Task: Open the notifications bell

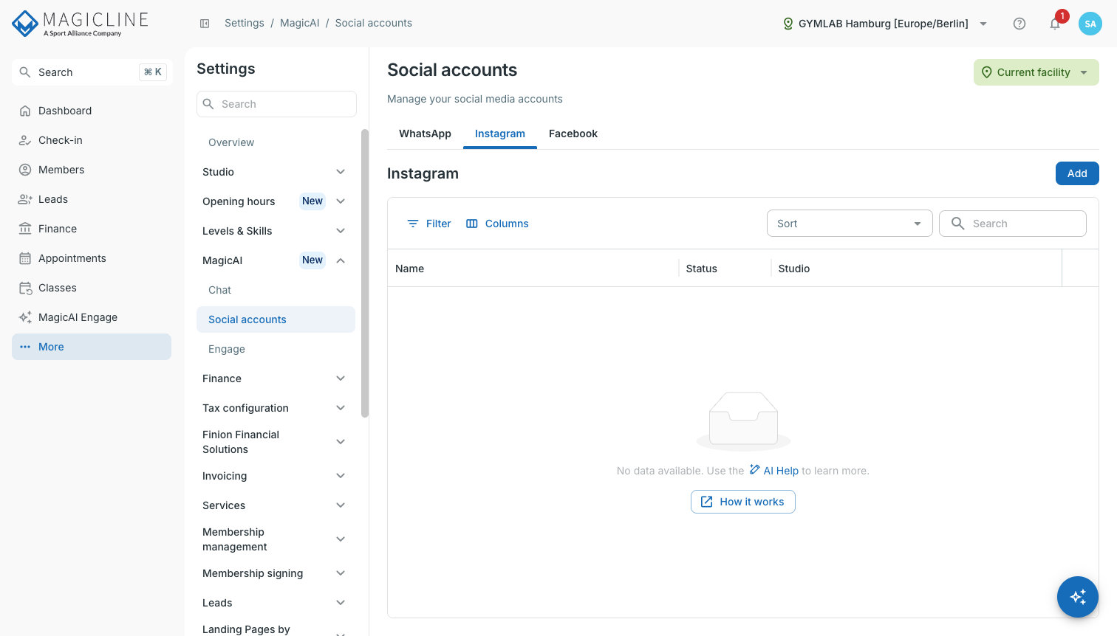Action: pos(1055,24)
